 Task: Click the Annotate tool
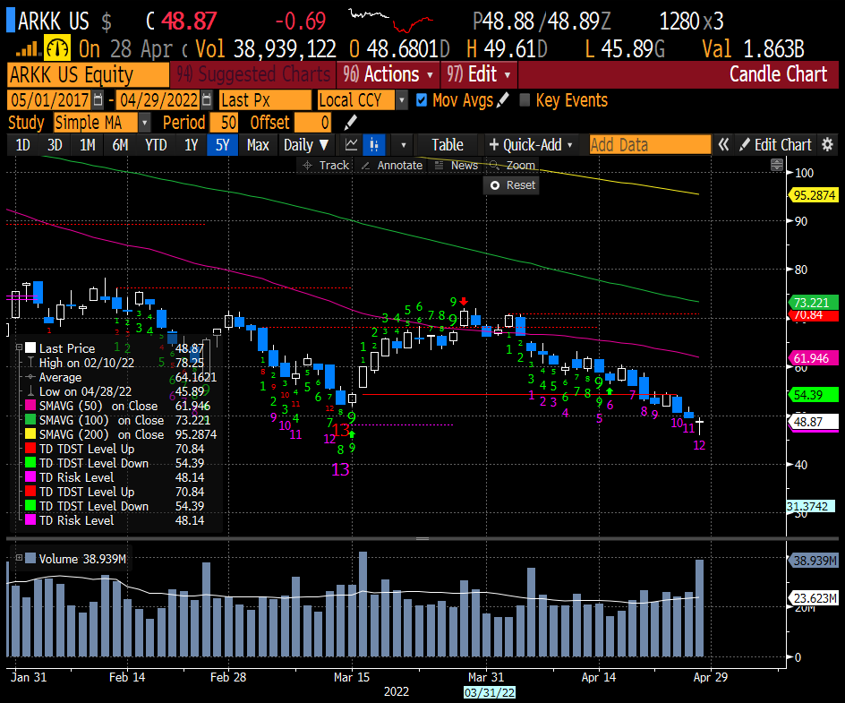(393, 166)
